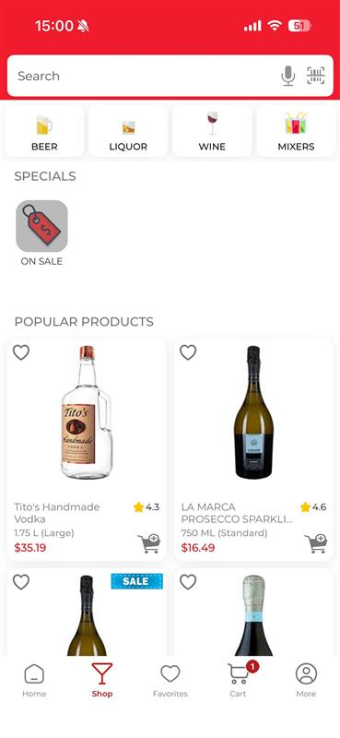The image size is (340, 738).
Task: Select the Beer category
Action: coord(44,131)
